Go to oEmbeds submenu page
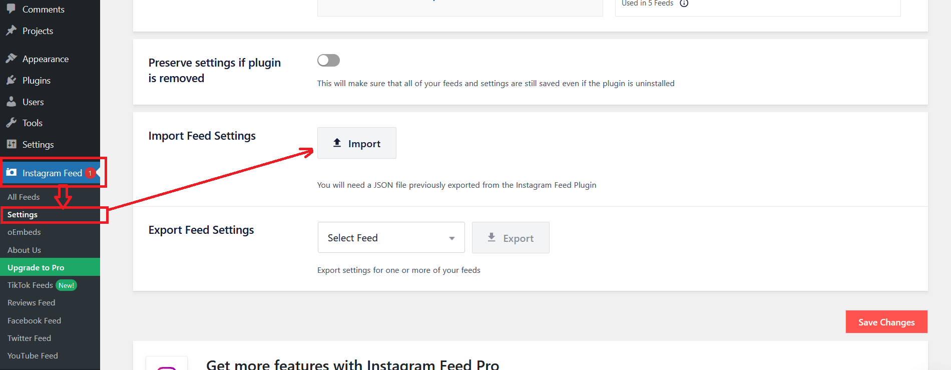951x370 pixels. click(24, 232)
